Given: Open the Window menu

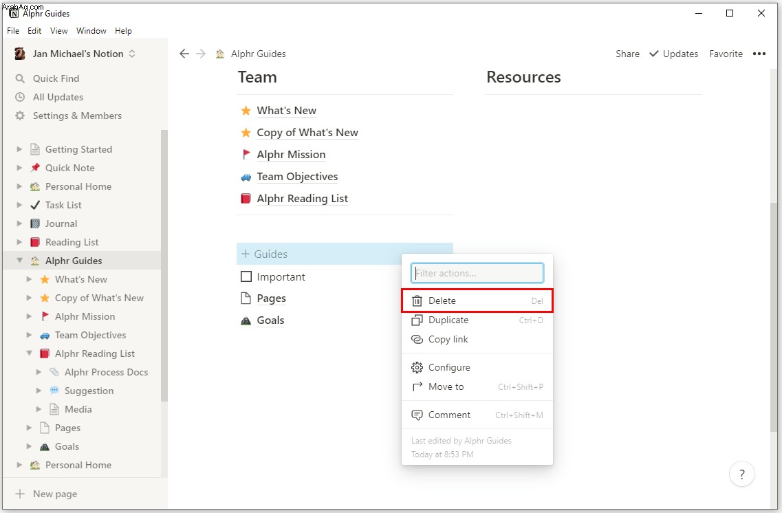Looking at the screenshot, I should point(91,31).
